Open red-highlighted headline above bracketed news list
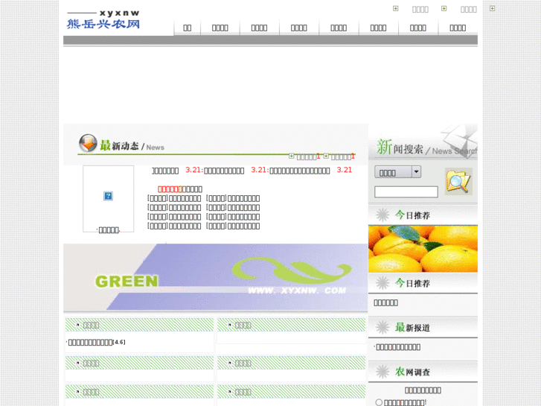 pyautogui.click(x=180, y=189)
